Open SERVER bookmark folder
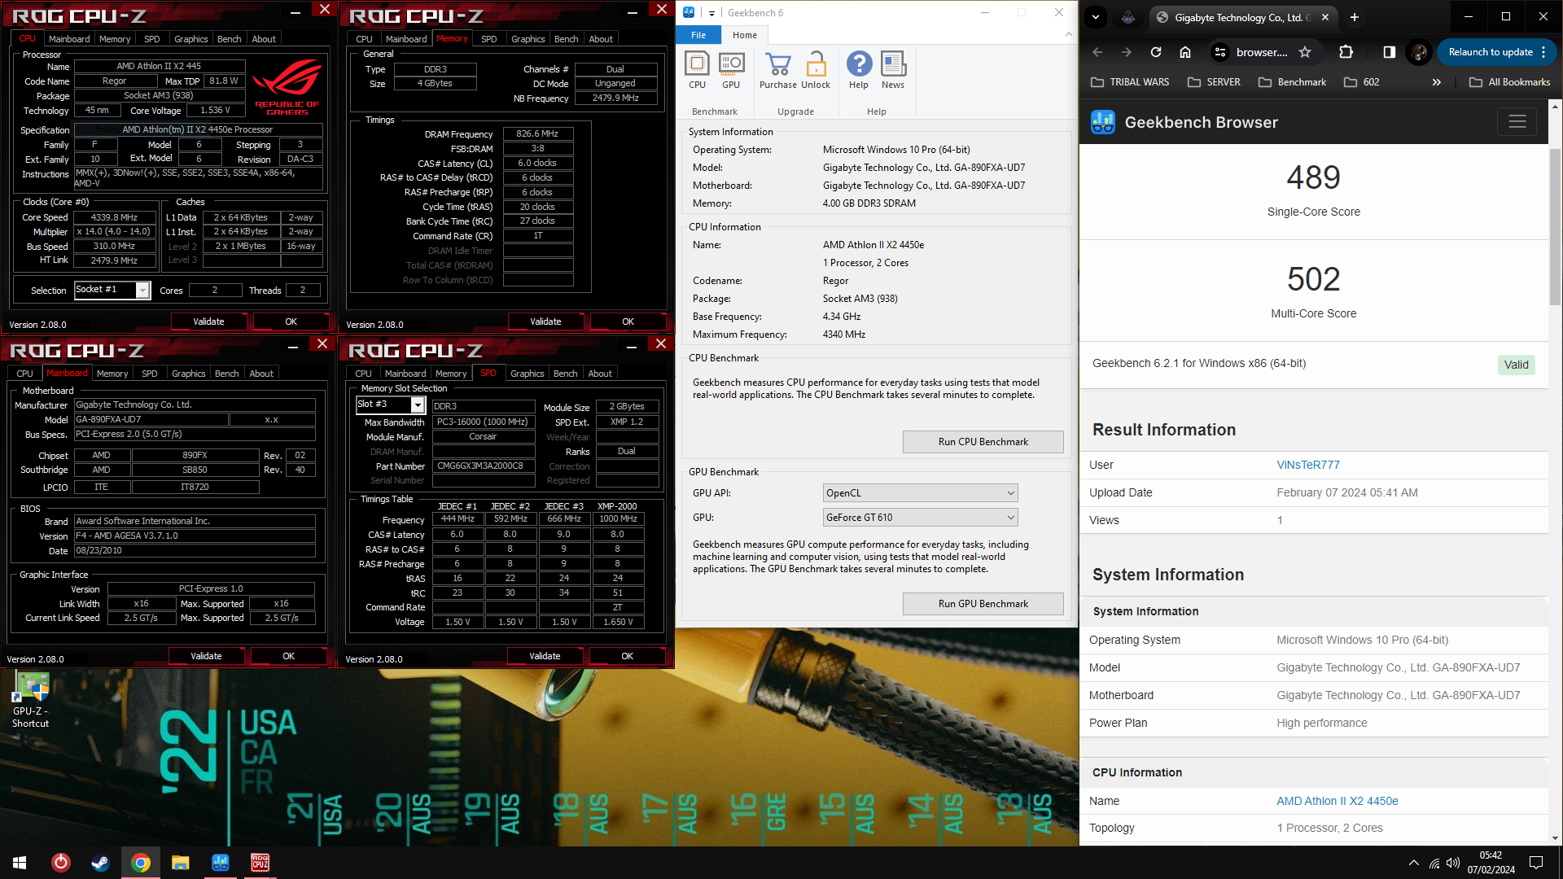The image size is (1563, 879). click(x=1215, y=82)
